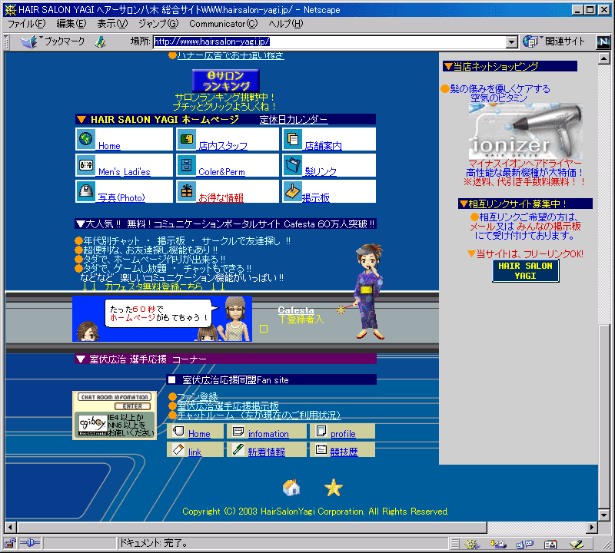
Task: Click the icon beside fan-site Home link
Action: point(178,431)
